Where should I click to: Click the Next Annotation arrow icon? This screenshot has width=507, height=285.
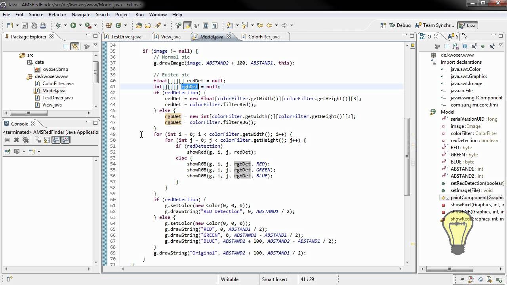coord(229,25)
